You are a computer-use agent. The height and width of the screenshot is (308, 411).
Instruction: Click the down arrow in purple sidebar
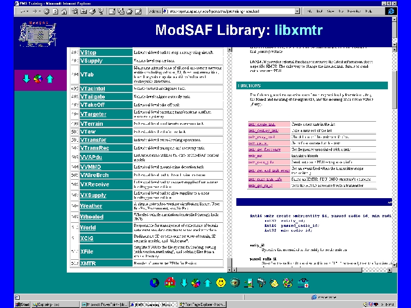(26, 79)
